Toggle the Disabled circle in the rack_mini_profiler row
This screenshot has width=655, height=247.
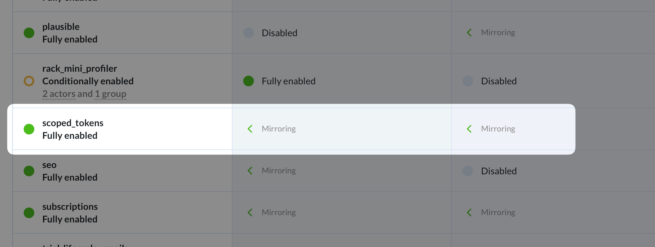(x=468, y=81)
